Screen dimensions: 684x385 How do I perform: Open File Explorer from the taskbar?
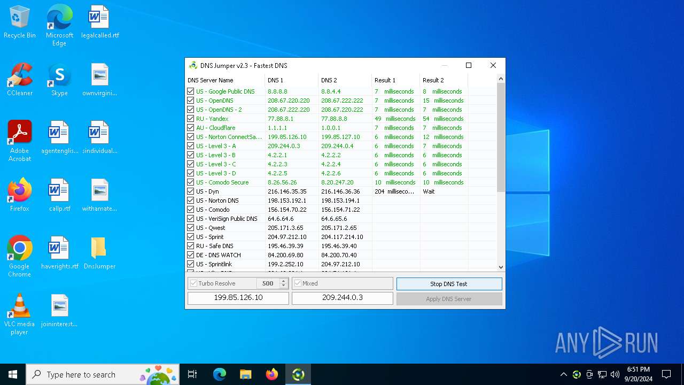(246, 374)
